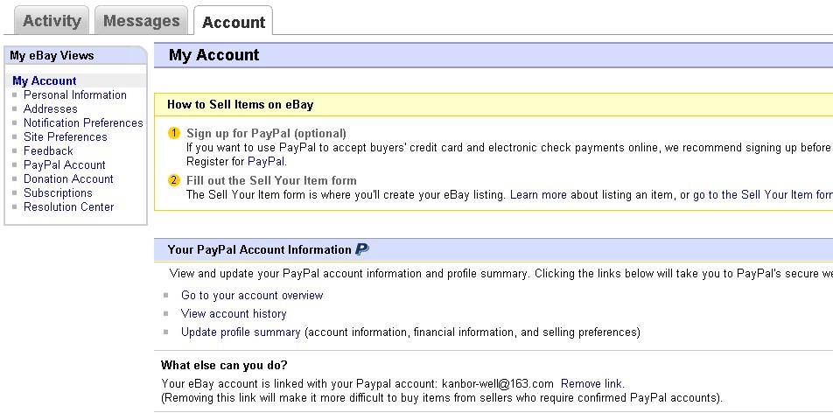This screenshot has width=833, height=413.
Task: Open the Resolution Center
Action: [69, 206]
